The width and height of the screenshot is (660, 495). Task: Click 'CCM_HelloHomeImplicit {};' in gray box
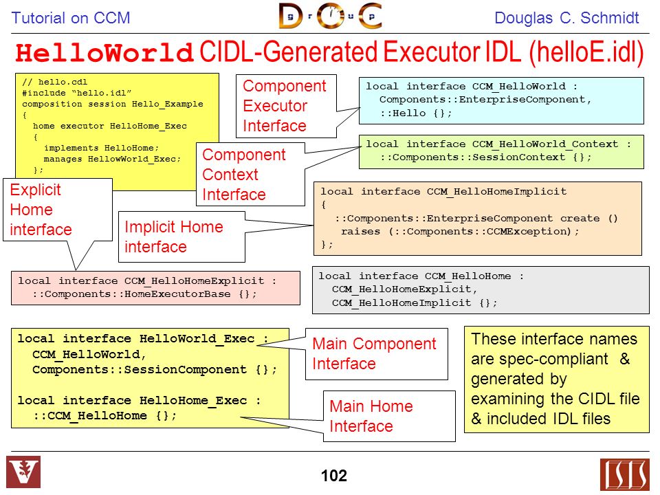[415, 302]
